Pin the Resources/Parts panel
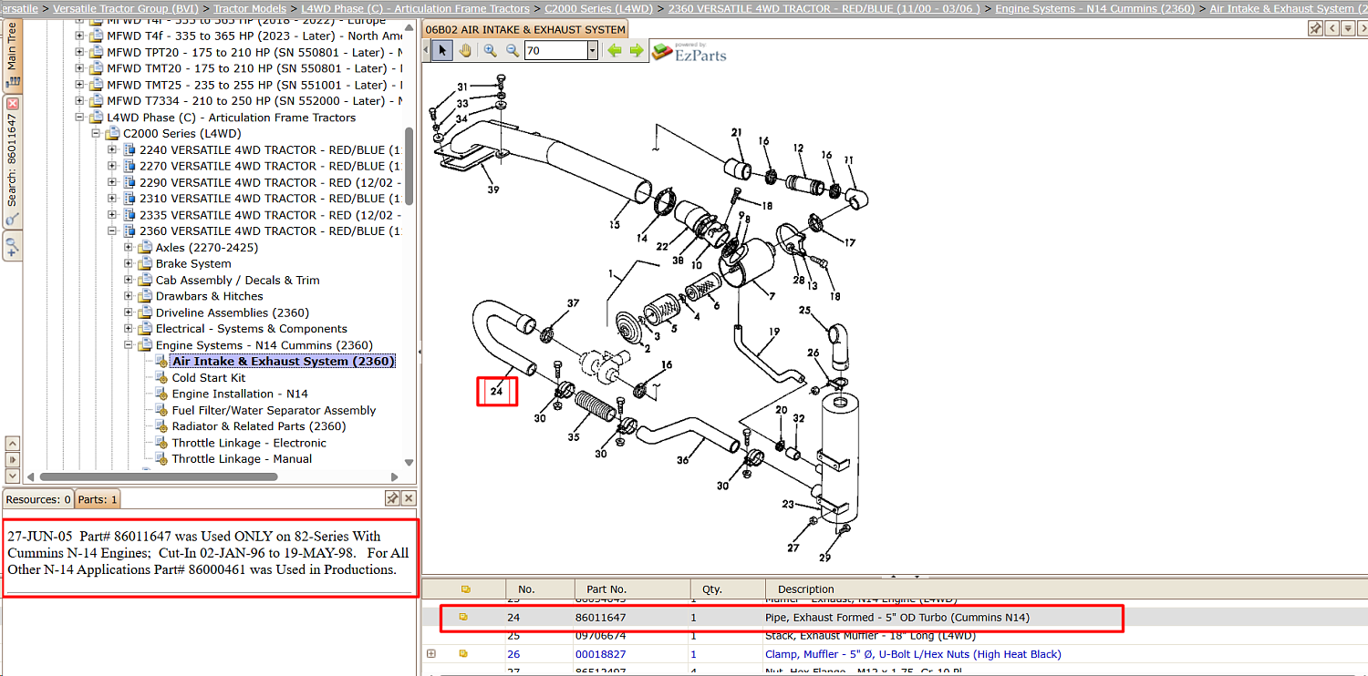1368x676 pixels. (x=392, y=498)
